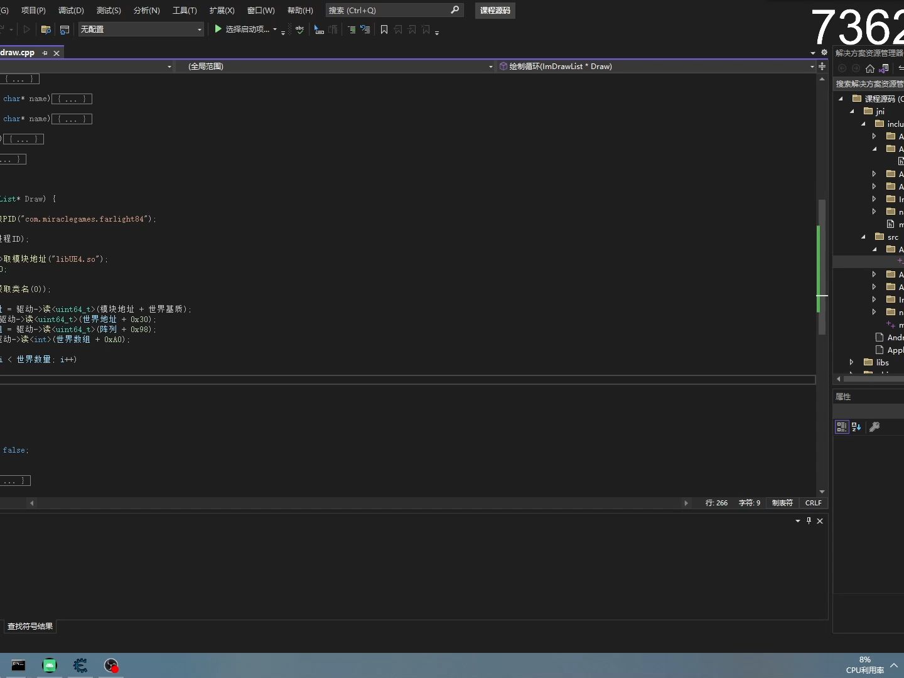Switch properties to categorized view
904x678 pixels.
842,427
